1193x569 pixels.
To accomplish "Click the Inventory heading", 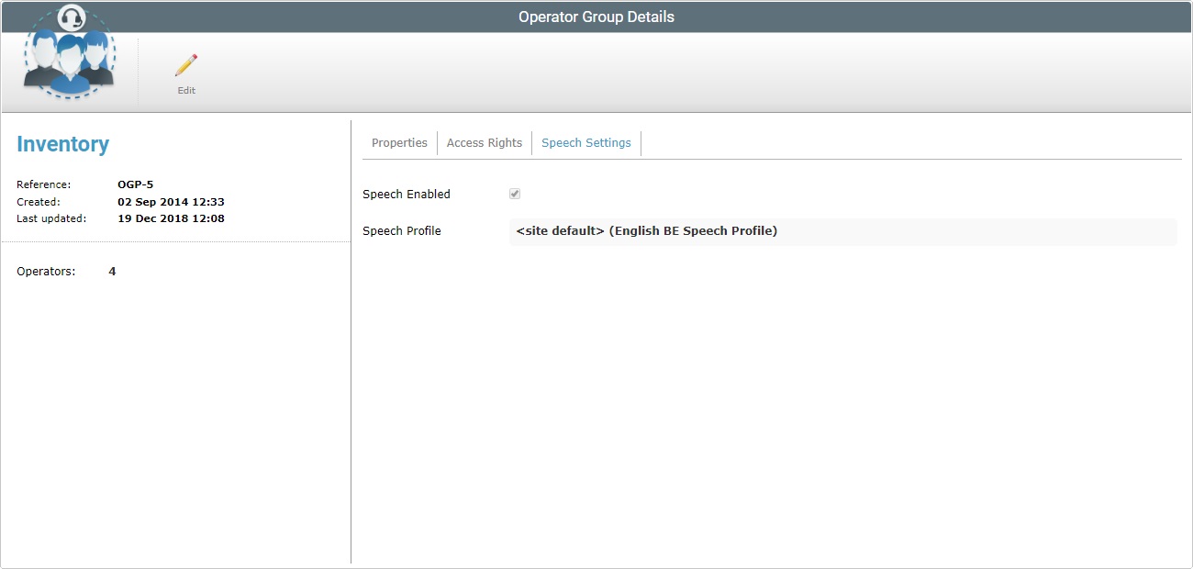I will tap(62, 144).
